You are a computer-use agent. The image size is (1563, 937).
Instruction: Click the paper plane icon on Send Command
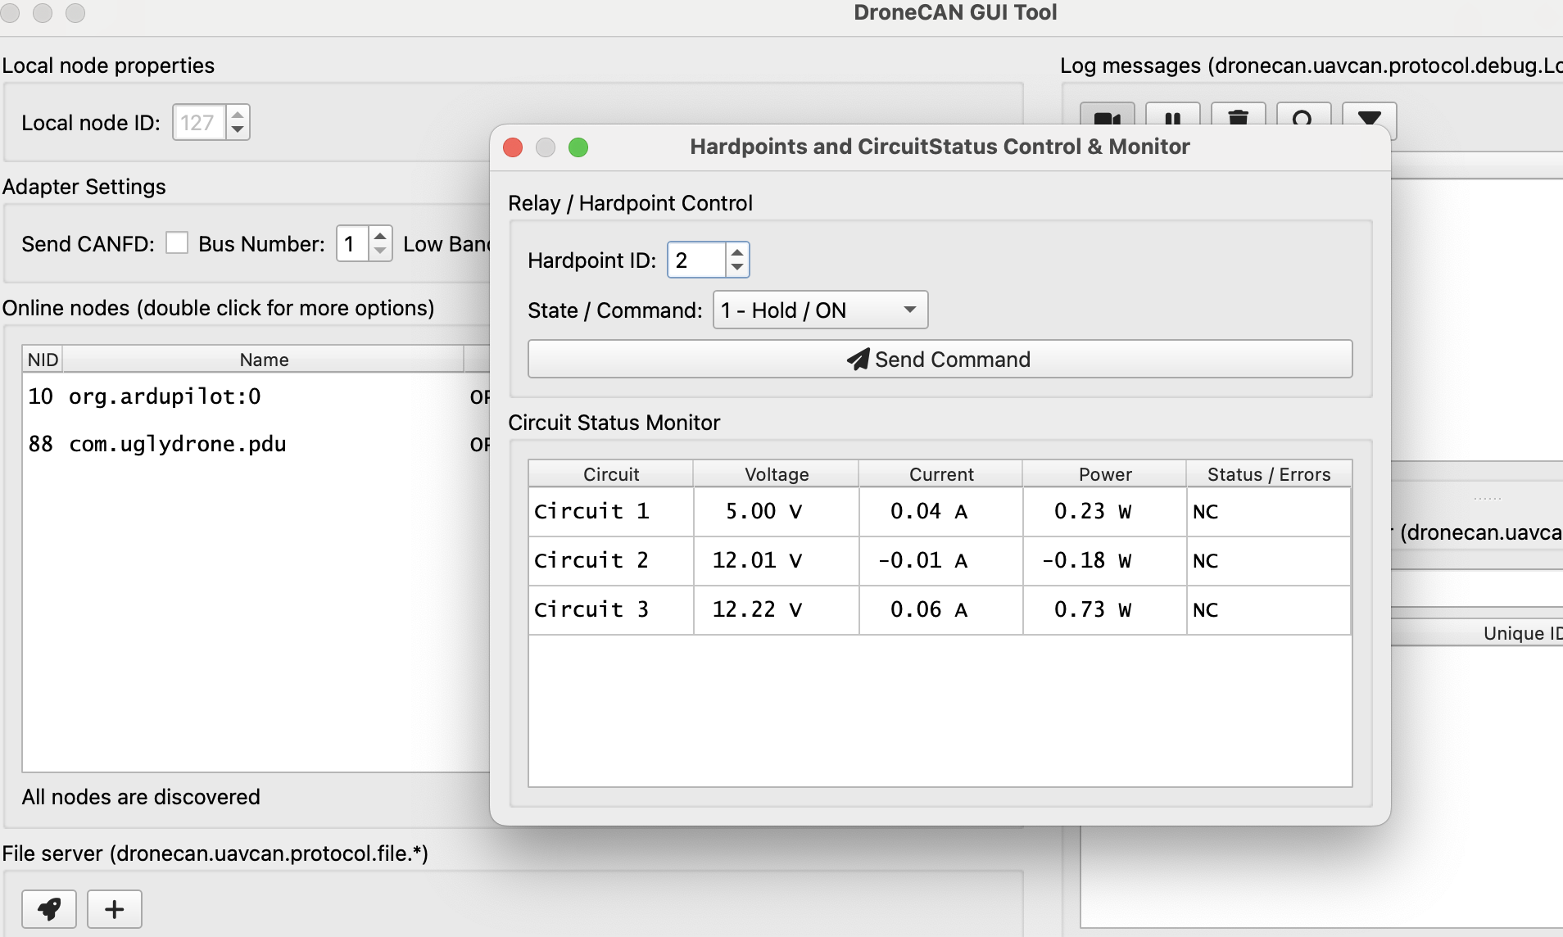(x=858, y=360)
